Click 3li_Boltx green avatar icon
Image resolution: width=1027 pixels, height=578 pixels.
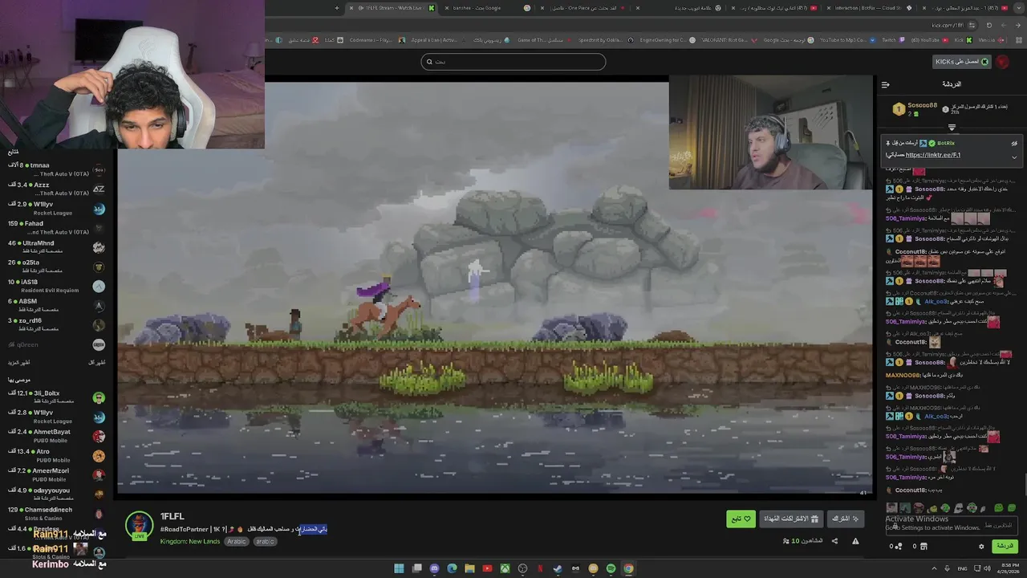99,398
